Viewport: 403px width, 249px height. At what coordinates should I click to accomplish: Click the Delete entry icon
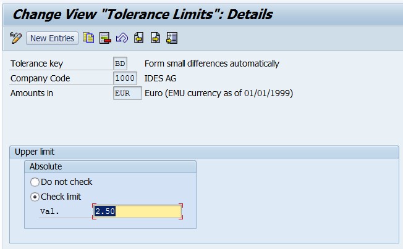(x=105, y=38)
